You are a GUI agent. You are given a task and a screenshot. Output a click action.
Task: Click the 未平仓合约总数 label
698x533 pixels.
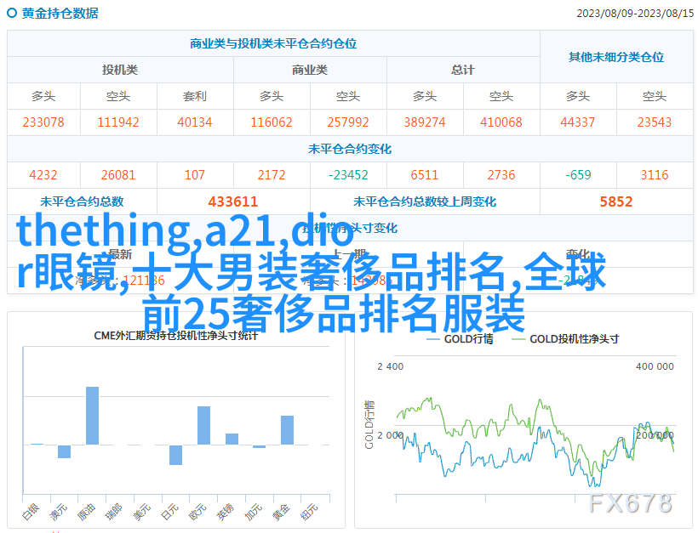coord(82,201)
